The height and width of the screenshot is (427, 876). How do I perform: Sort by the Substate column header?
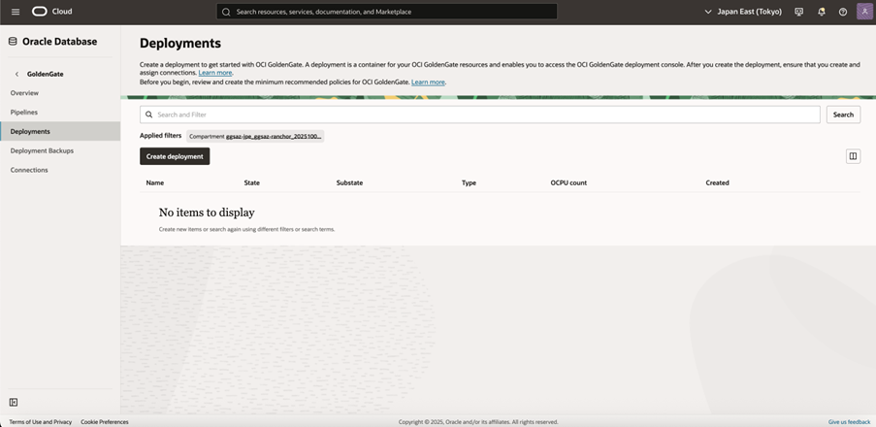(350, 182)
